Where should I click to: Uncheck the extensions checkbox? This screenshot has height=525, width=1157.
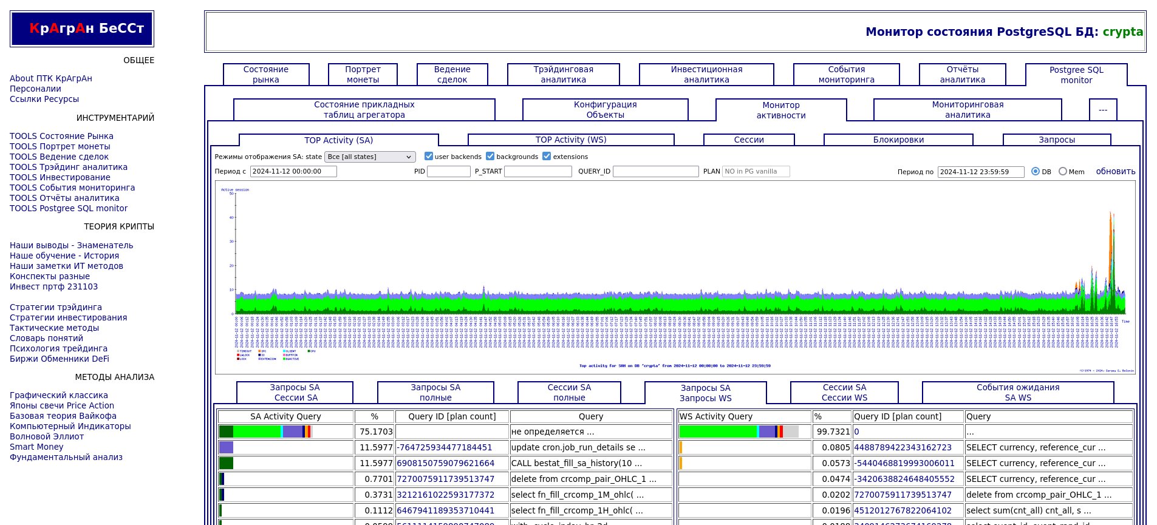pos(547,156)
